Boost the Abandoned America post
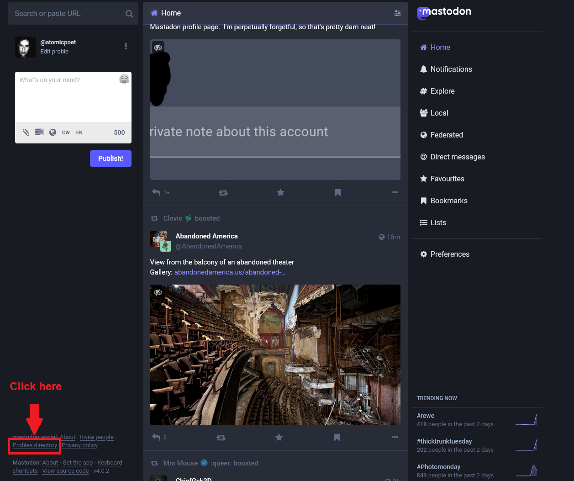 tap(221, 438)
